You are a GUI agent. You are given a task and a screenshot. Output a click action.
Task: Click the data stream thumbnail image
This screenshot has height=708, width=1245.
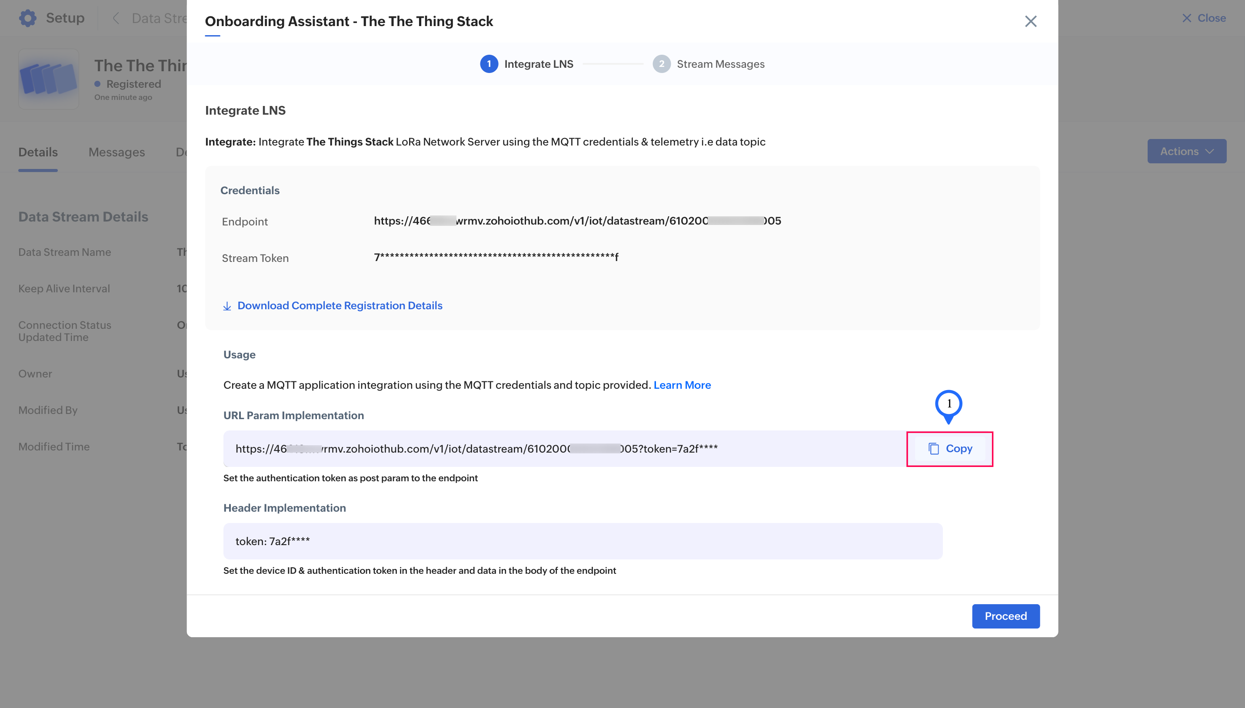coord(49,79)
